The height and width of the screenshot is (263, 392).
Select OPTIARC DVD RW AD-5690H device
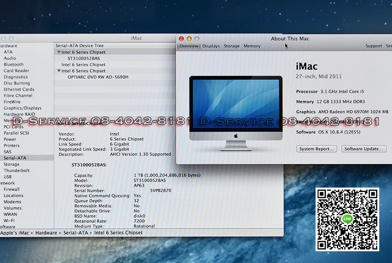click(x=98, y=77)
